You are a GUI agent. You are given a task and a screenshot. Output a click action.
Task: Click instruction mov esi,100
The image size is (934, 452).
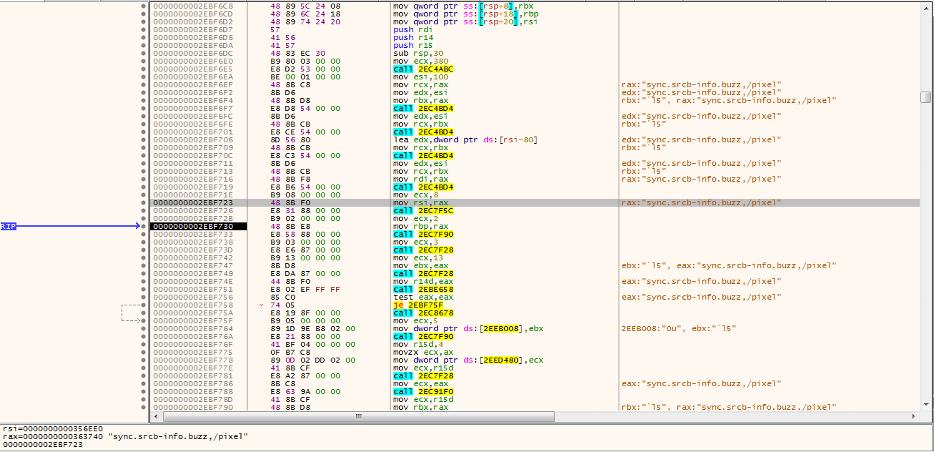point(421,77)
